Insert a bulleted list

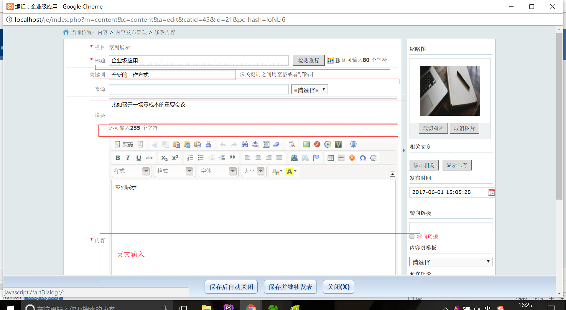[201, 158]
